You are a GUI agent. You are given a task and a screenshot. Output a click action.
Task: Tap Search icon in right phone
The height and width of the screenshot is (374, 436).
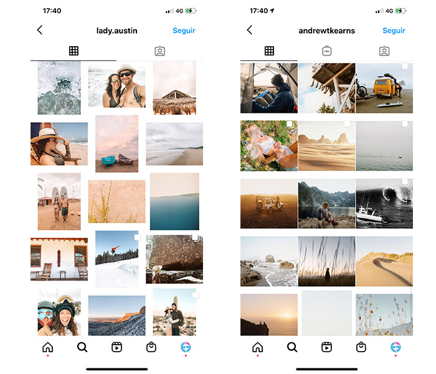point(292,347)
